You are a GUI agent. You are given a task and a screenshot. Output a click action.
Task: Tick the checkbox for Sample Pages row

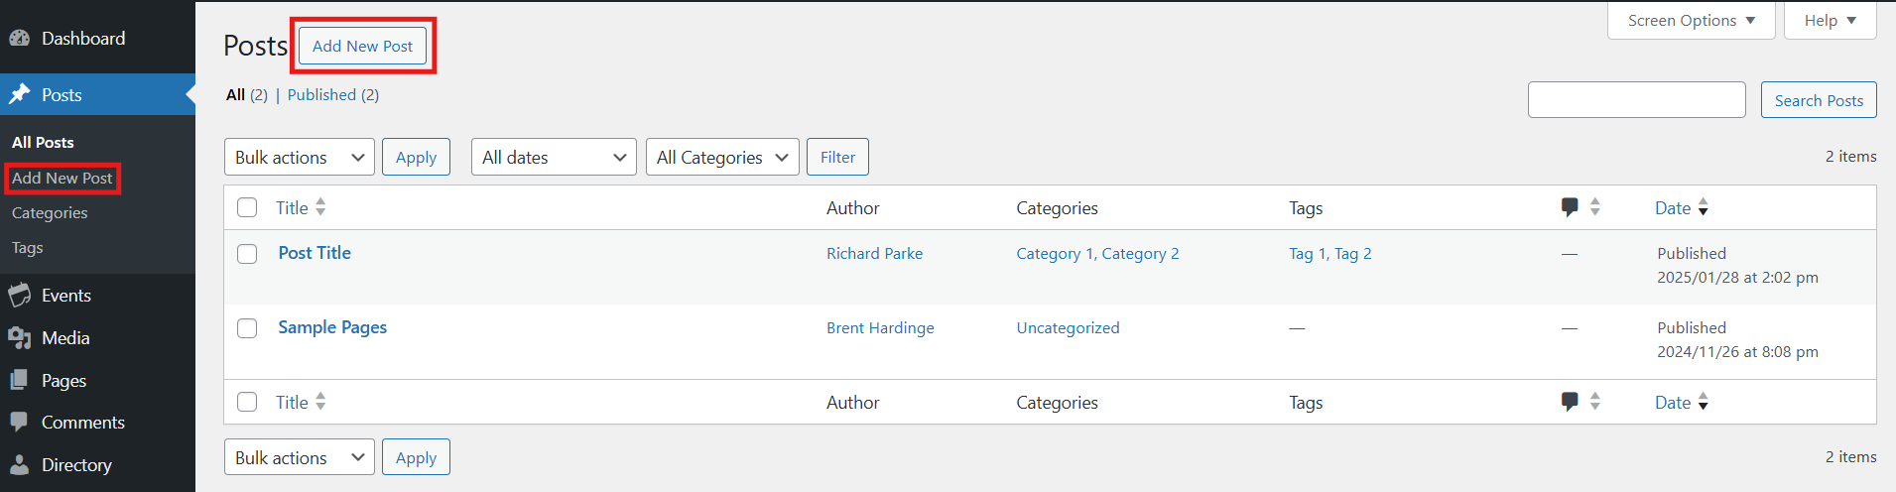tap(247, 328)
